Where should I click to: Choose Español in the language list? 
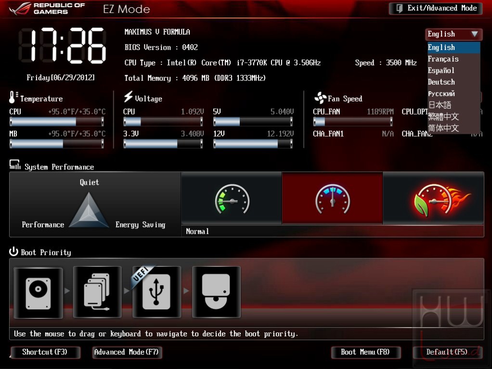point(453,71)
